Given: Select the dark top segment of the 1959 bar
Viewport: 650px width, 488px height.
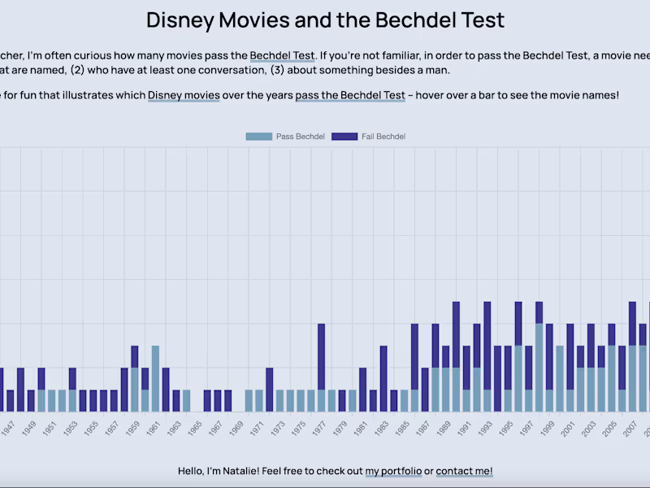Looking at the screenshot, I should point(135,356).
